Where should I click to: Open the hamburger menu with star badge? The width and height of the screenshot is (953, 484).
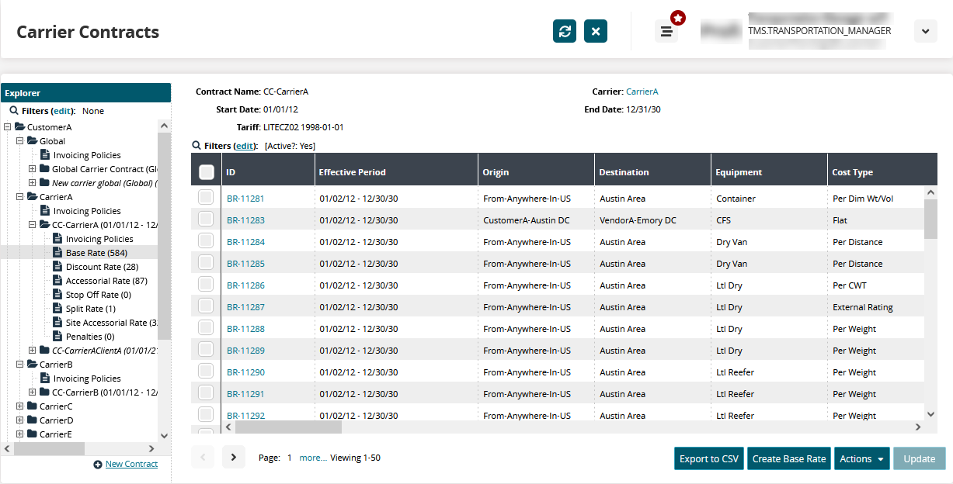click(x=666, y=31)
